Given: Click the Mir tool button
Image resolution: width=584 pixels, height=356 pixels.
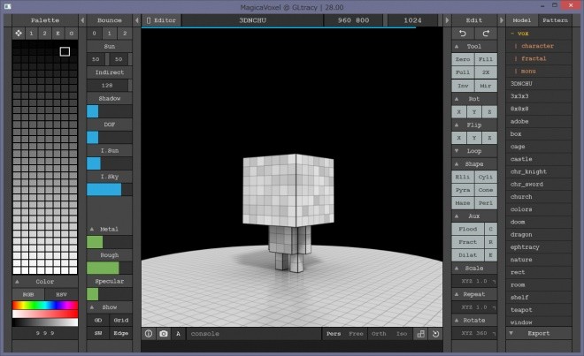Looking at the screenshot, I should (486, 86).
